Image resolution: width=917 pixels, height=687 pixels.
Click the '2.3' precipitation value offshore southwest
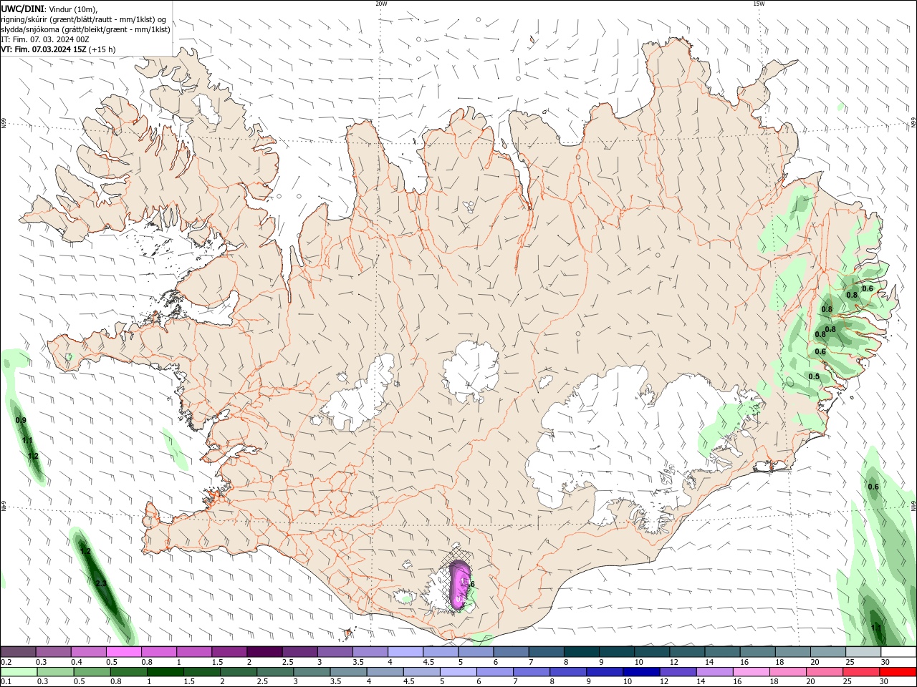point(101,584)
